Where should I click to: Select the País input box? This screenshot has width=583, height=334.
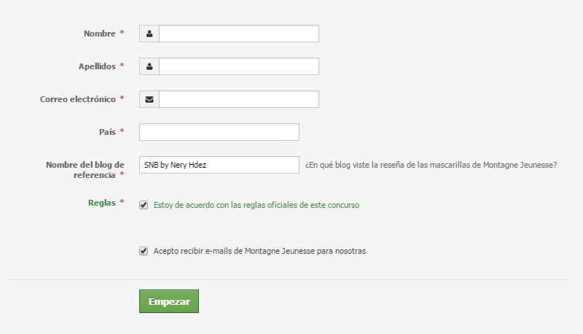[219, 132]
